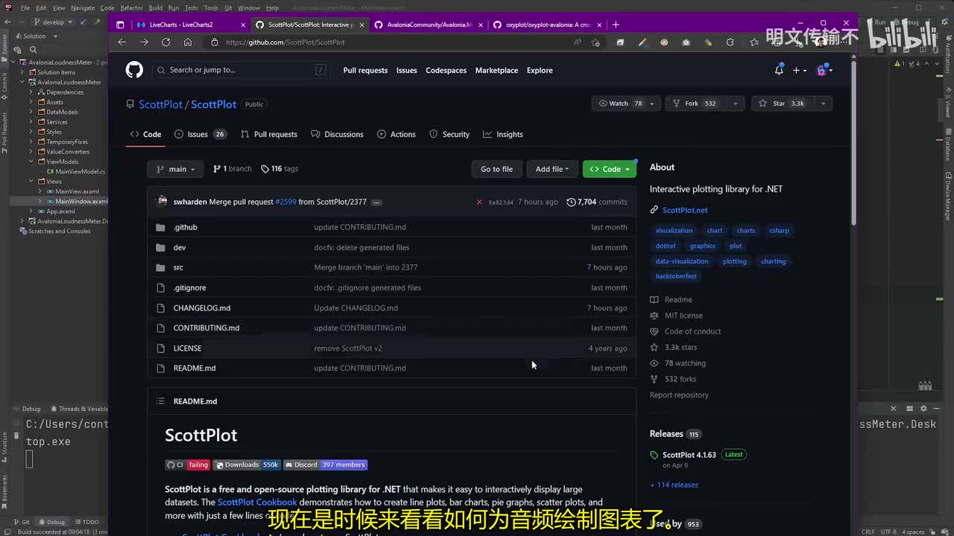This screenshot has width=954, height=536.
Task: Expand the Services folder in Rider's Solution tree
Action: point(31,122)
